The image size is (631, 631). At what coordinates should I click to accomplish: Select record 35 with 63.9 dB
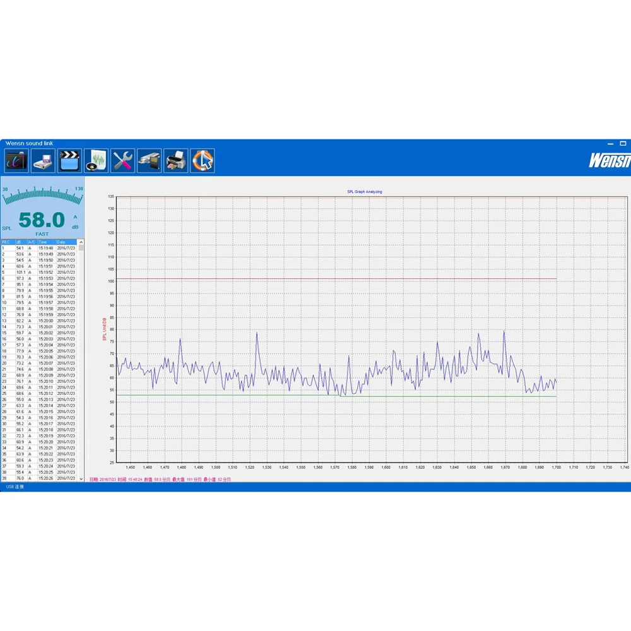[39, 454]
